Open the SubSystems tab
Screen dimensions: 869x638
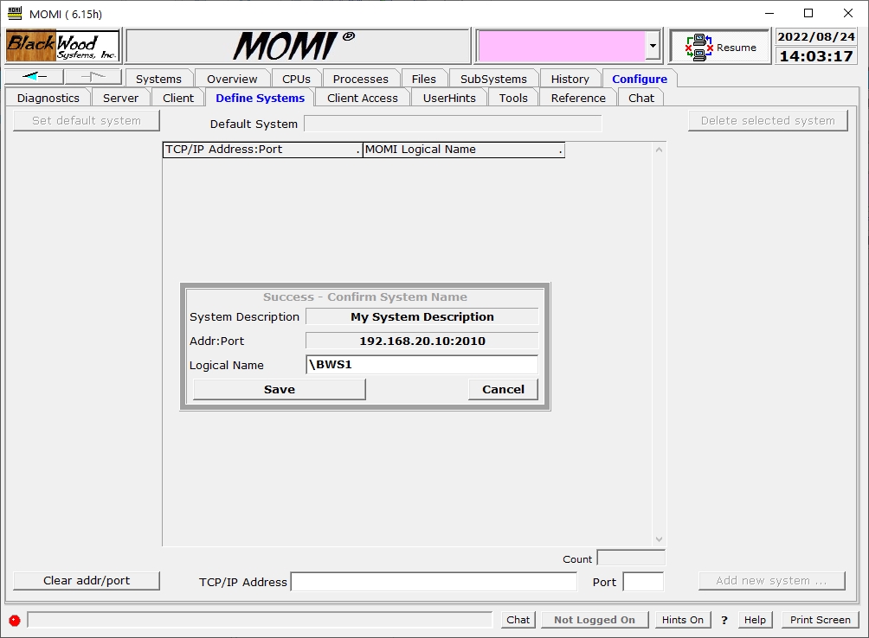click(x=493, y=79)
